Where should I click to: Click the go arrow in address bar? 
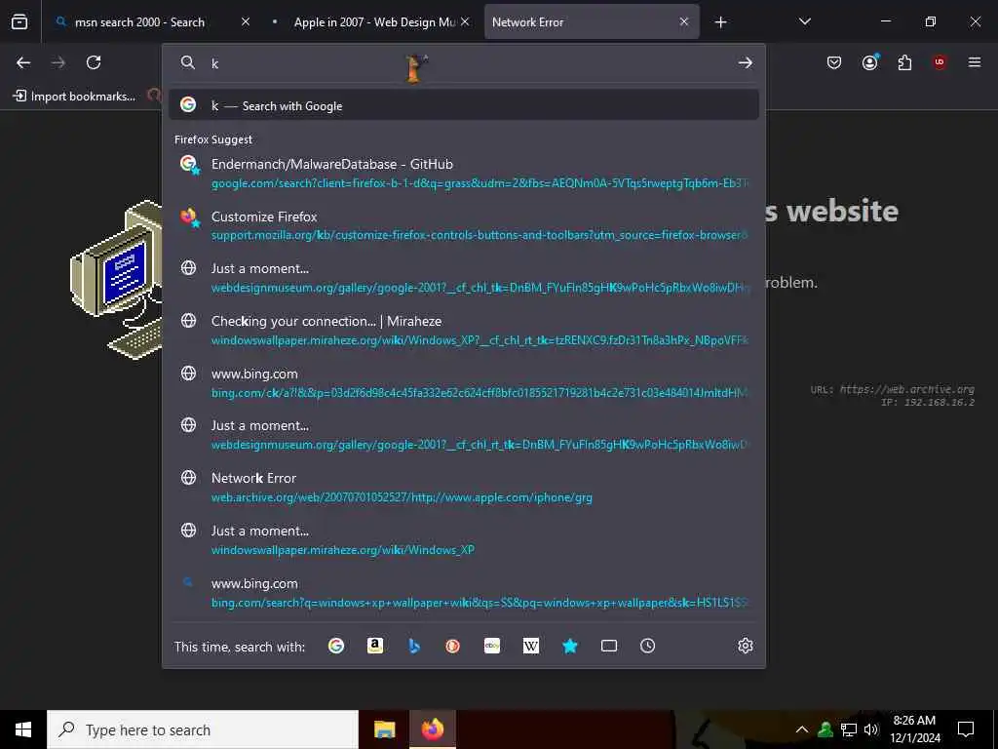coord(746,62)
